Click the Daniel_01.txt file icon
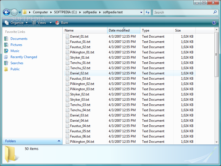The height and width of the screenshot is (166, 221). pyautogui.click(x=67, y=37)
